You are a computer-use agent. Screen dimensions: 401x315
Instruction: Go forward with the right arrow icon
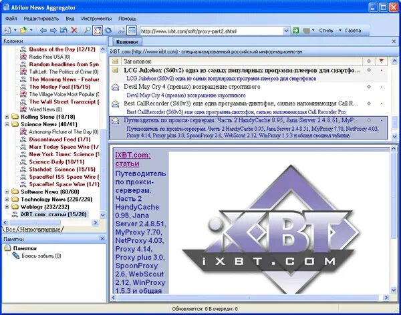pyautogui.click(x=53, y=31)
